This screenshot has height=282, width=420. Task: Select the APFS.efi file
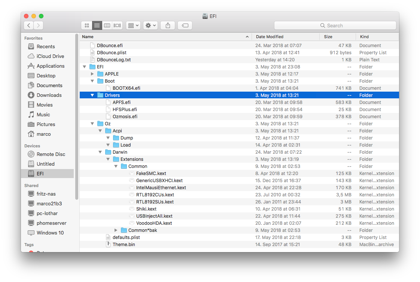(239, 102)
